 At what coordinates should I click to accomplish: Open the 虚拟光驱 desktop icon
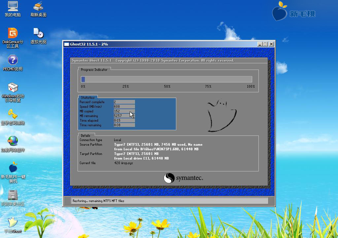[38, 36]
